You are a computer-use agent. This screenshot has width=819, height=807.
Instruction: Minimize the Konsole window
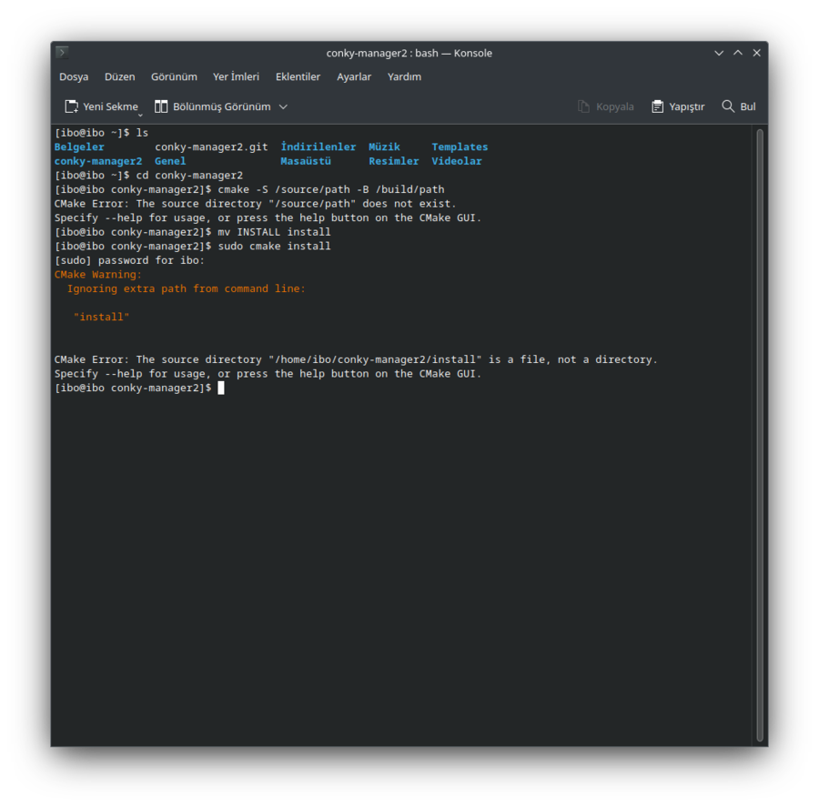pos(719,53)
